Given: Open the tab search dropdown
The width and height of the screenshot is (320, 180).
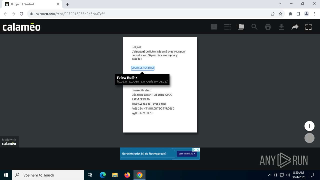Looking at the screenshot, I should point(280,4).
